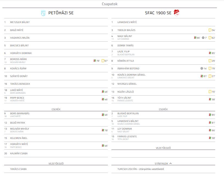Viewport: 224px width, 177px height.
Task: Click yellow card icon for Kámán Attila
Action: tap(210, 61)
